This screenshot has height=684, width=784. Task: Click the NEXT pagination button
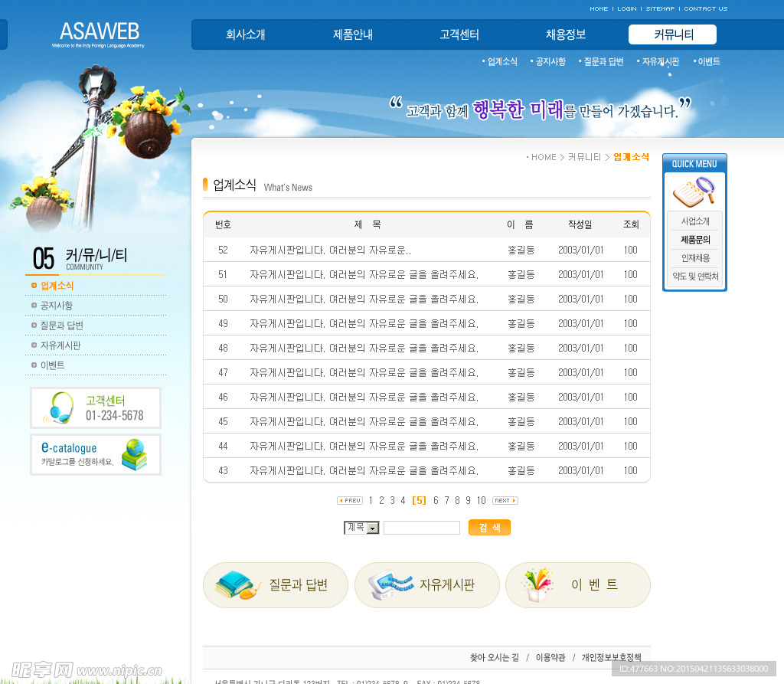pos(505,500)
